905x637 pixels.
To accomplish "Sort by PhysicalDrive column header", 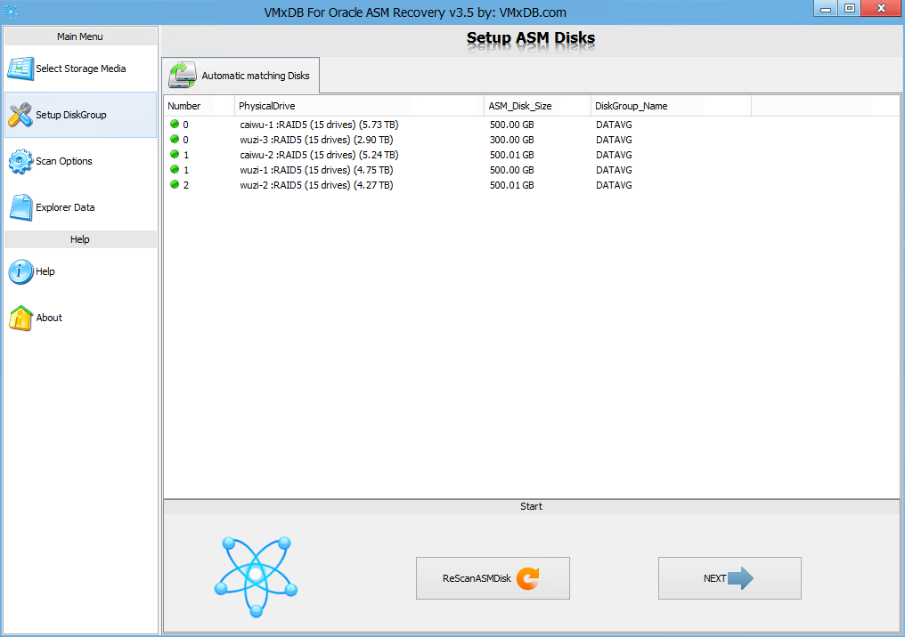I will pos(360,106).
